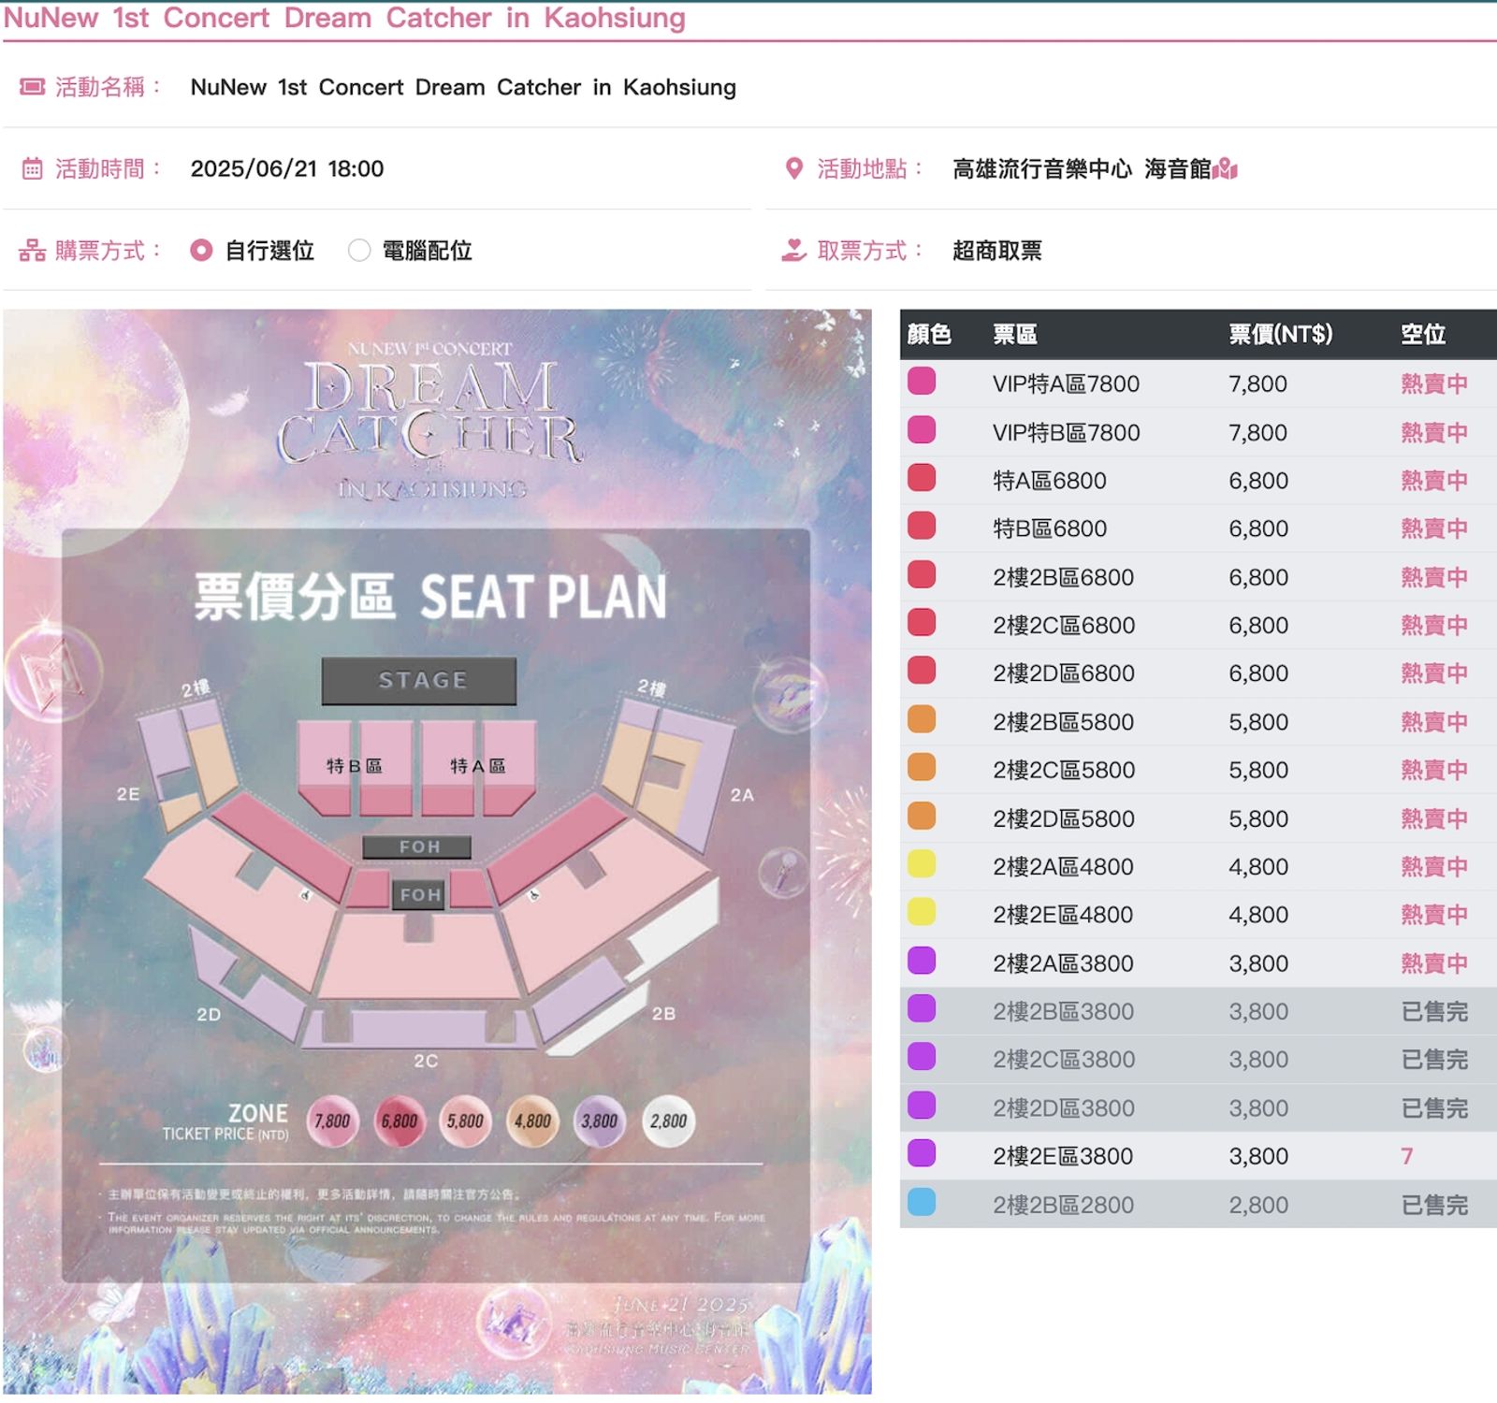Click the remaining seats number 7

[1407, 1156]
